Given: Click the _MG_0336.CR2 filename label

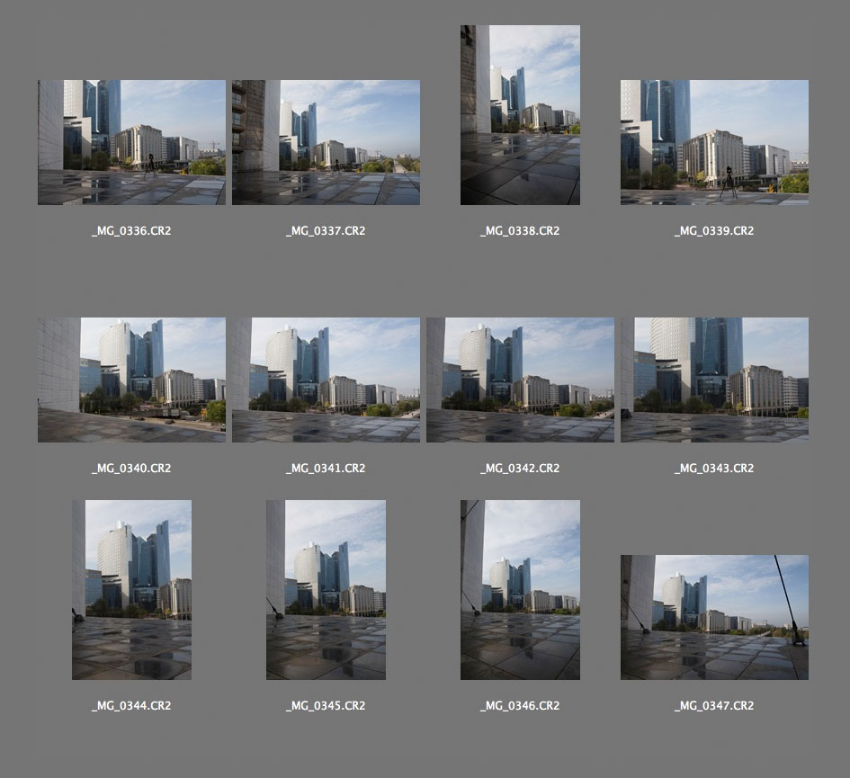Looking at the screenshot, I should [131, 231].
